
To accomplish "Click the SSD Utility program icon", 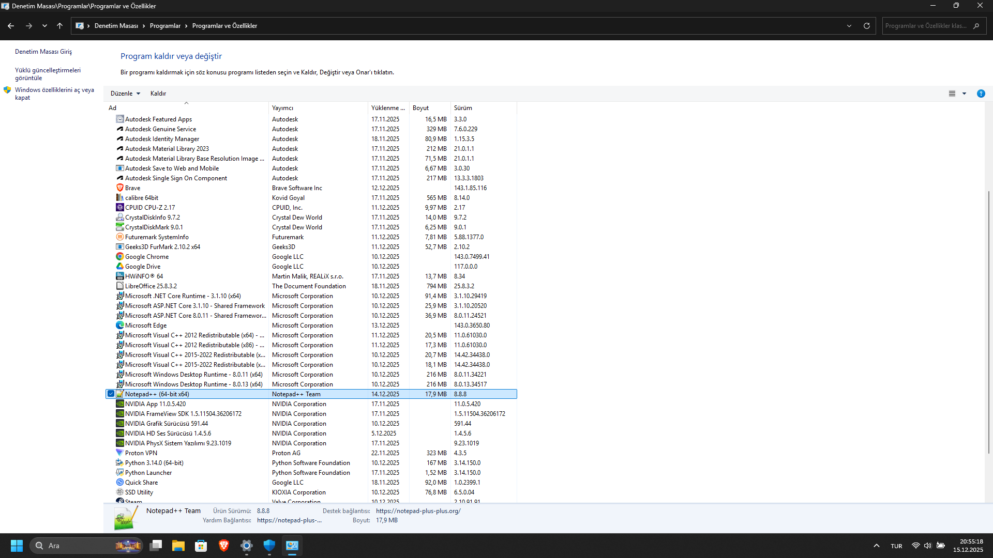I will [x=120, y=492].
